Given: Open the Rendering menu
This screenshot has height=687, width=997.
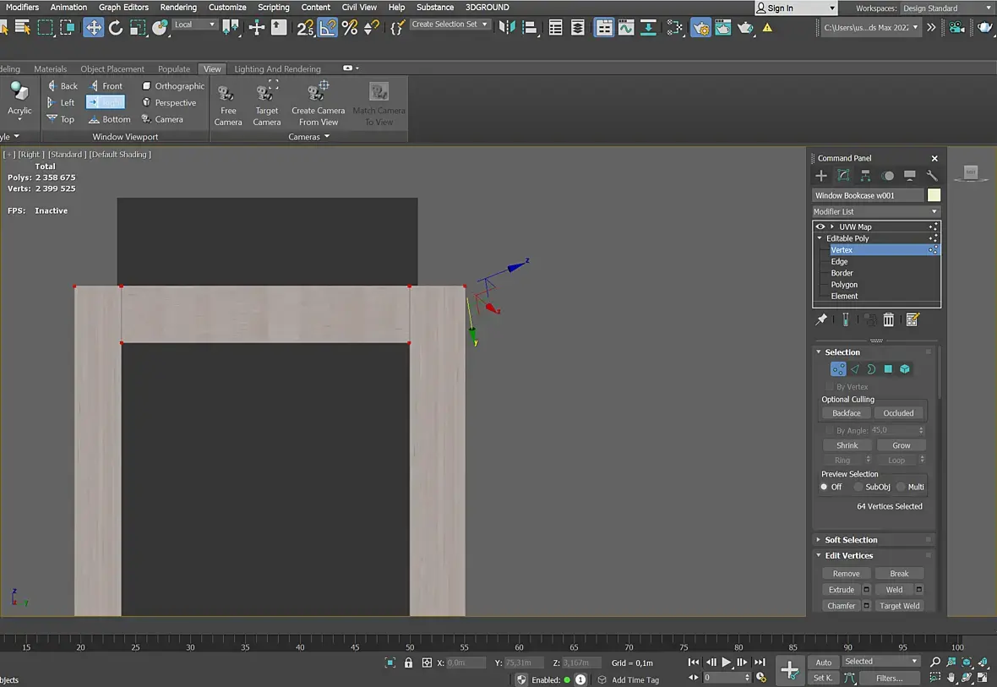Looking at the screenshot, I should pyautogui.click(x=178, y=7).
